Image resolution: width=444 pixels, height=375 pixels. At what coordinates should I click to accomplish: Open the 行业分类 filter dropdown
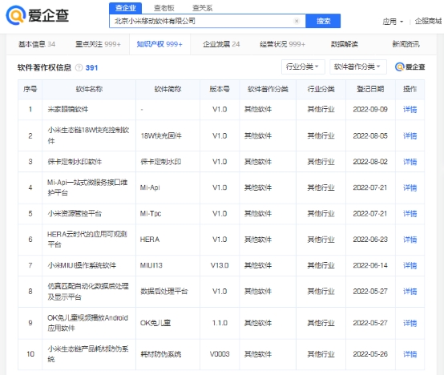pos(303,67)
